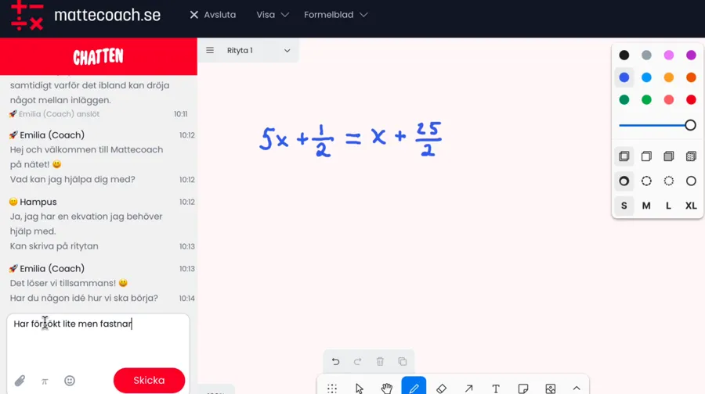The image size is (705, 394).
Task: Pick the bright green color swatch
Action: pyautogui.click(x=646, y=99)
